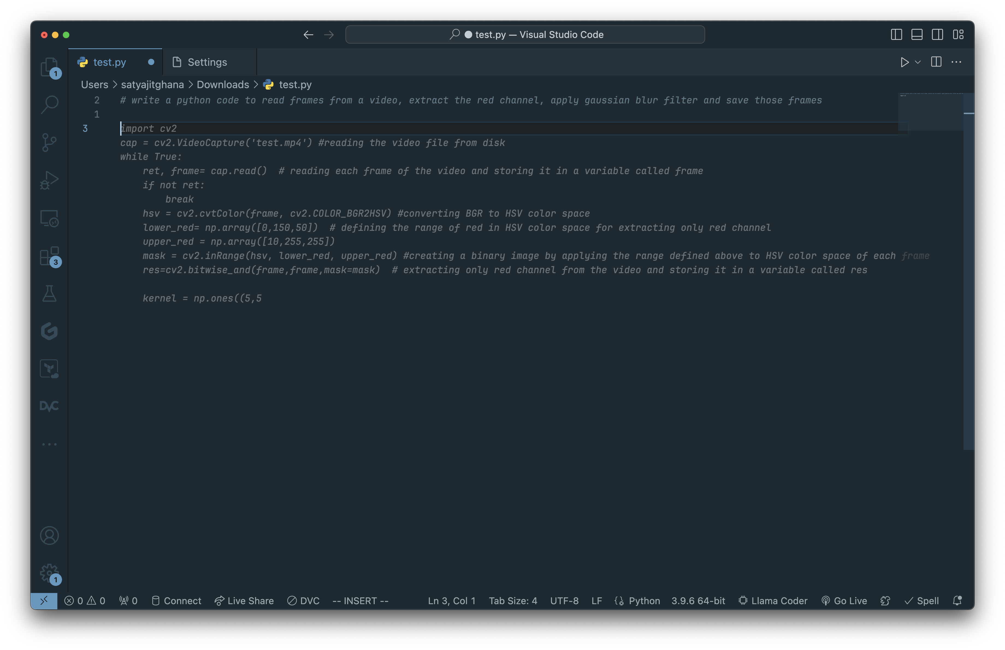This screenshot has height=650, width=1005.
Task: Toggle the bottom panel layout button
Action: point(917,35)
